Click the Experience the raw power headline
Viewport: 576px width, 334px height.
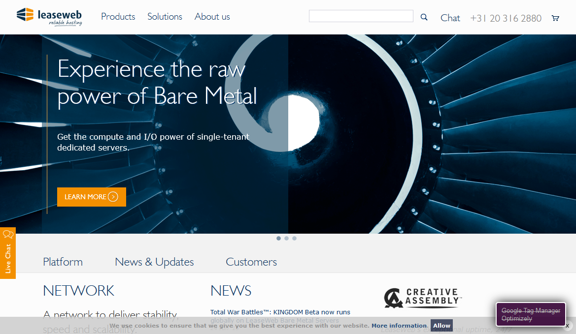[157, 83]
